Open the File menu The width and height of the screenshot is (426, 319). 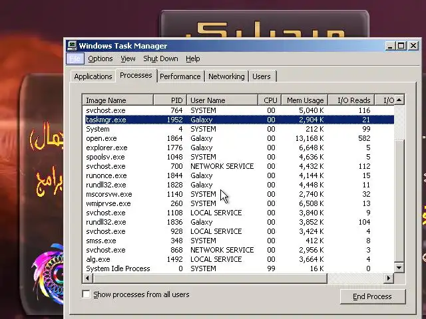[75, 58]
